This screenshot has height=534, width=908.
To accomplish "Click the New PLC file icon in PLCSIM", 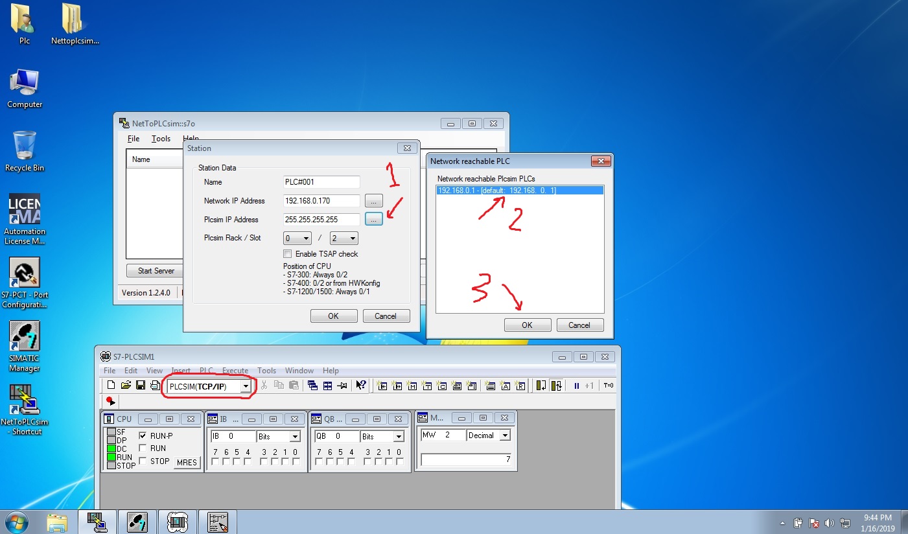I will 111,386.
